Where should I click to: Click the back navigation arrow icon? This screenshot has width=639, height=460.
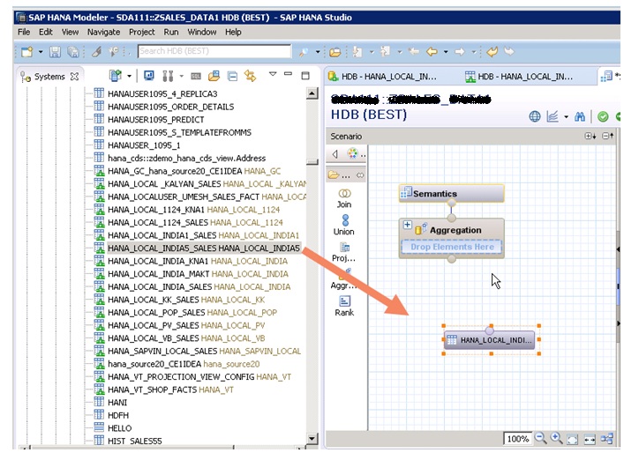click(x=432, y=52)
